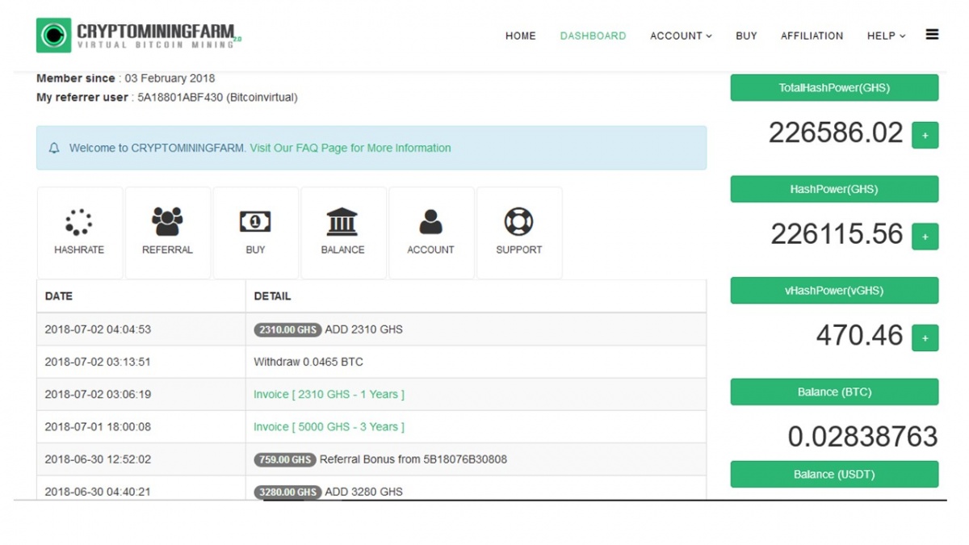The image size is (969, 545).
Task: Click the CryptoMiningFarm logo
Action: click(x=139, y=36)
